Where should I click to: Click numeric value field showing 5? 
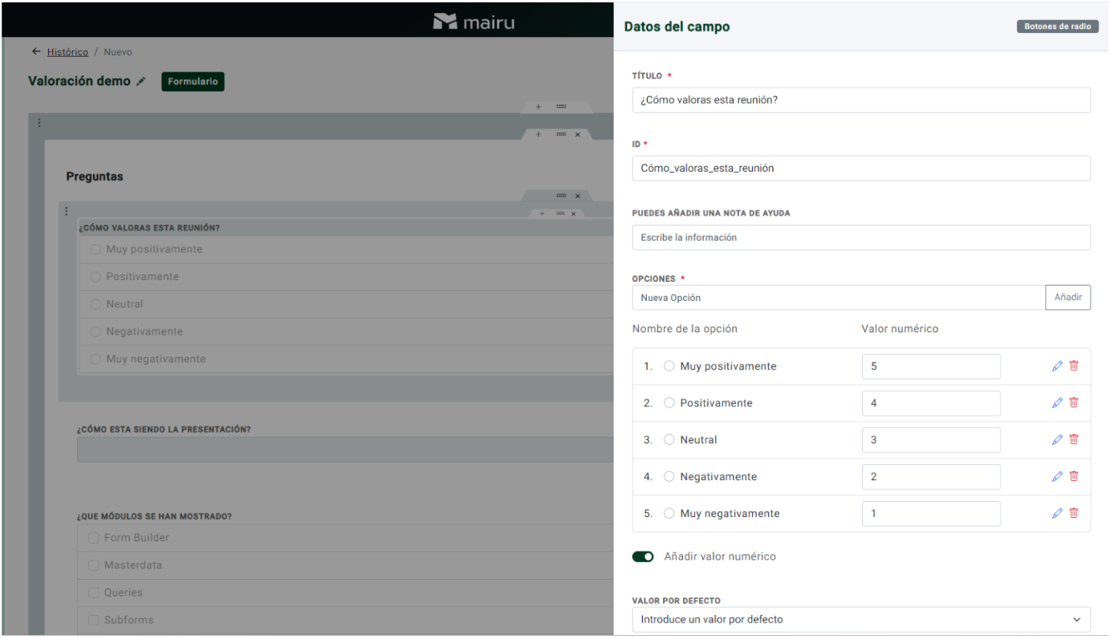pos(931,366)
